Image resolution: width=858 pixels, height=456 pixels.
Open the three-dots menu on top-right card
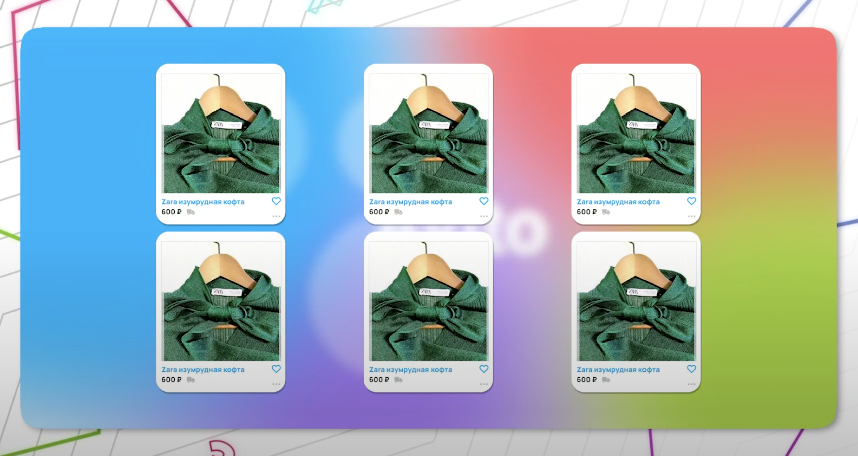pos(692,216)
